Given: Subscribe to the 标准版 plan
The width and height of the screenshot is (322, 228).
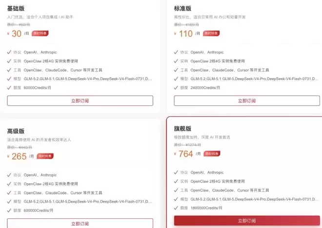Looking at the screenshot, I should 247,101.
